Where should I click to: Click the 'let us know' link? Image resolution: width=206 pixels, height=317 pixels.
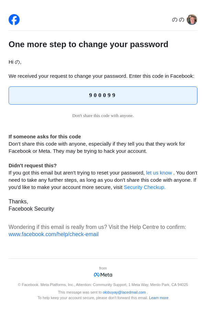click(159, 173)
